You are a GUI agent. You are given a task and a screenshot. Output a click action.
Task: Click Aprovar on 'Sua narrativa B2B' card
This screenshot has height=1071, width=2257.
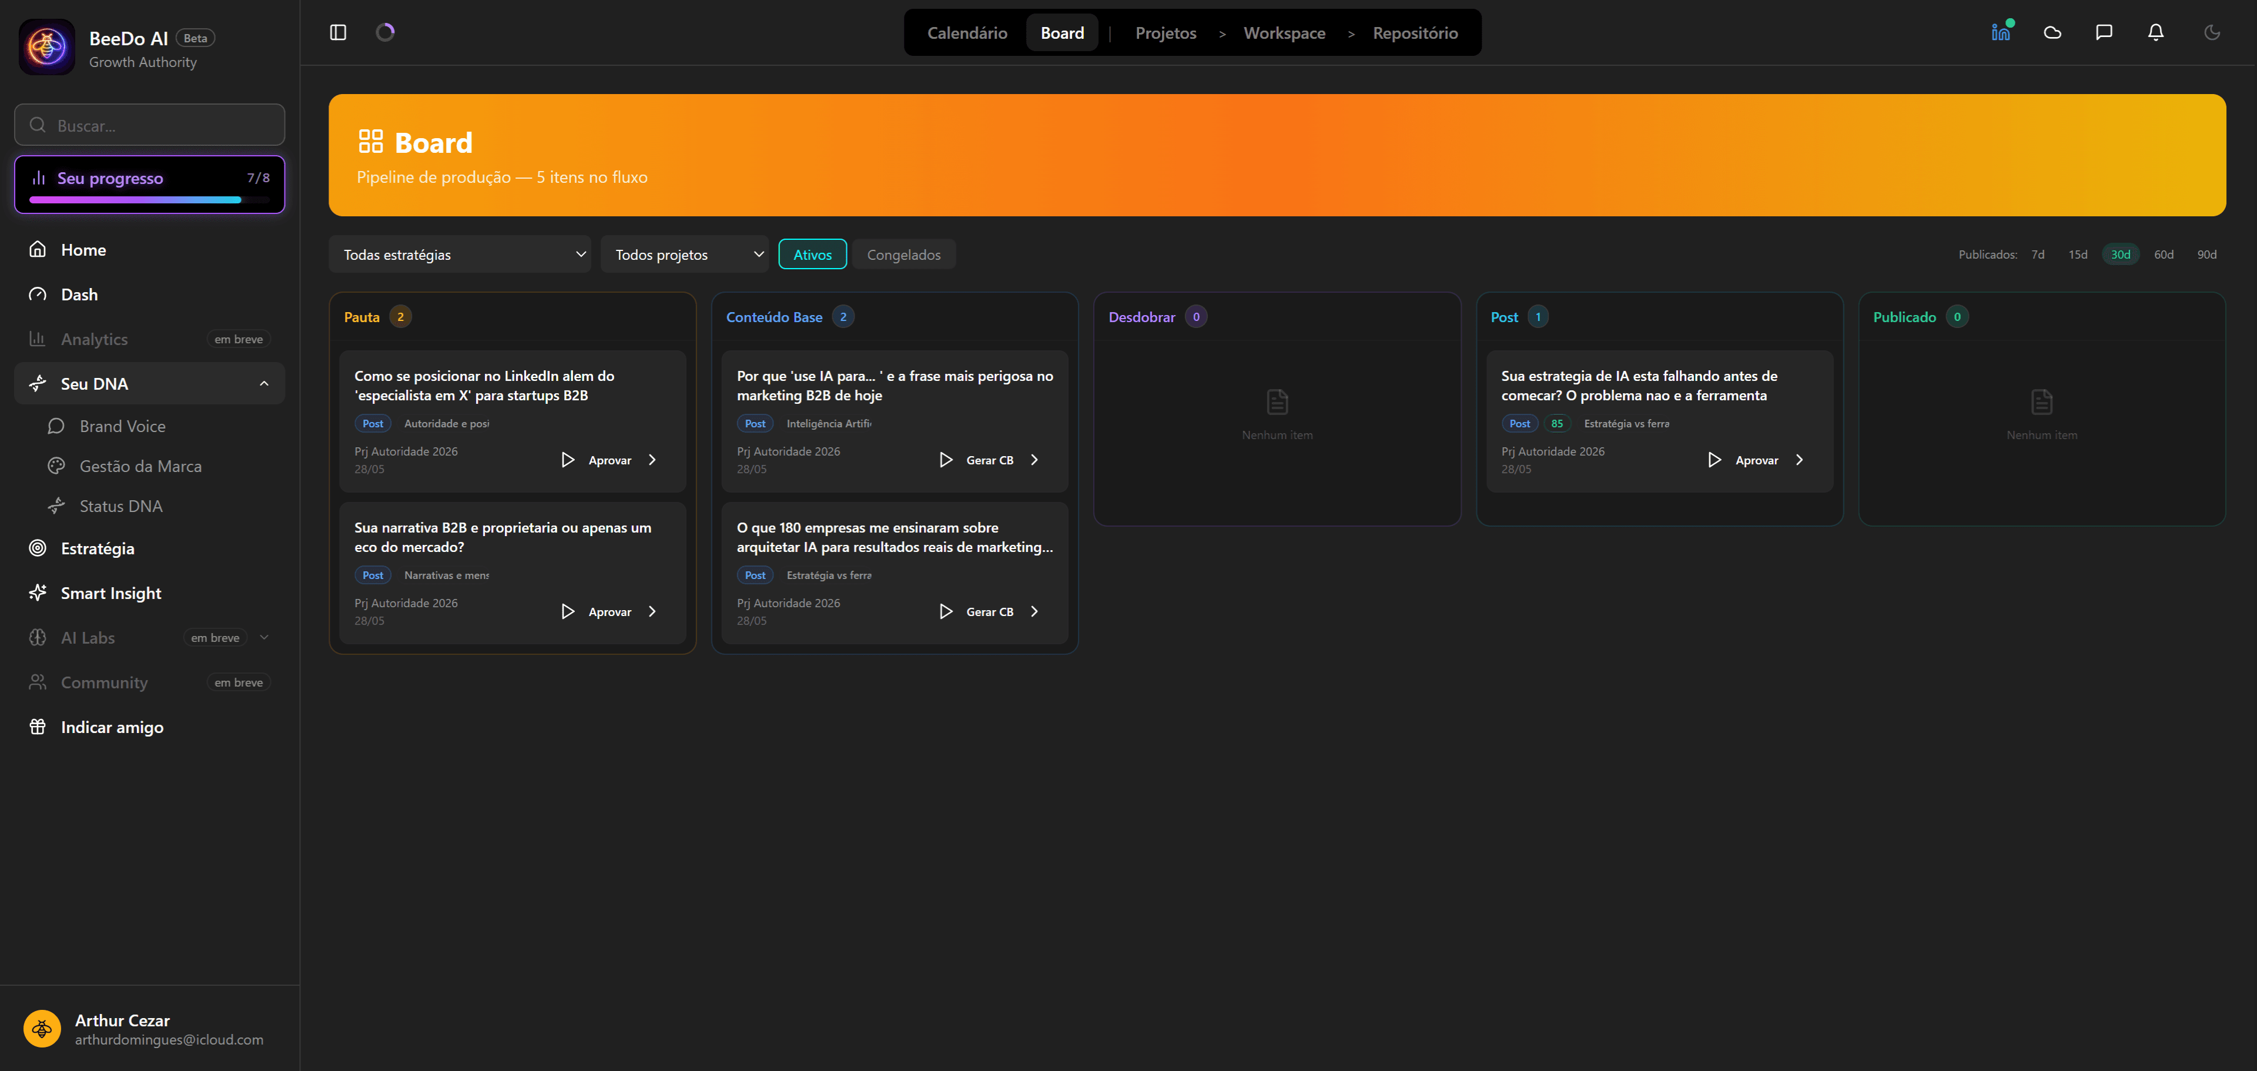click(610, 612)
